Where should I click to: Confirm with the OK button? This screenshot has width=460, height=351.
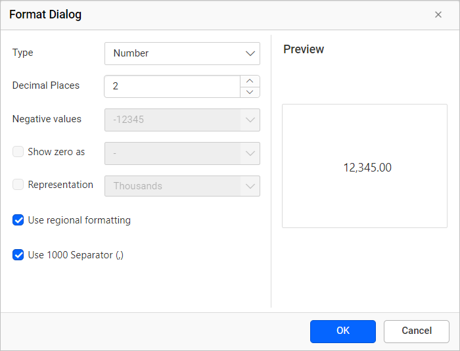tap(342, 331)
